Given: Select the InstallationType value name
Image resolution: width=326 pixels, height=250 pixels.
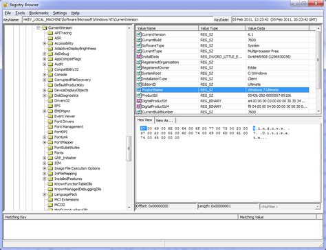Looking at the screenshot, I should 154,79.
